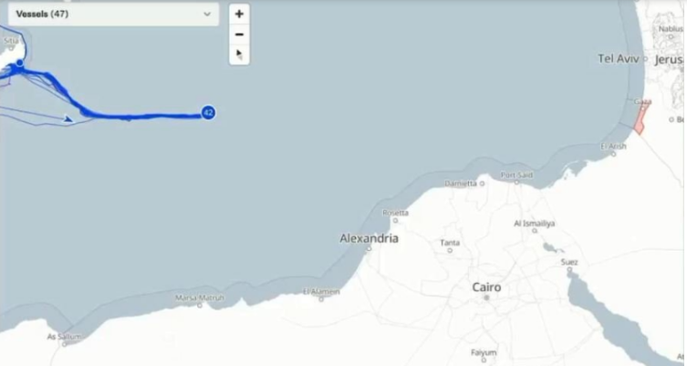The width and height of the screenshot is (687, 366).
Task: Click the dropdown chevron beside Vessels
Action: point(207,14)
